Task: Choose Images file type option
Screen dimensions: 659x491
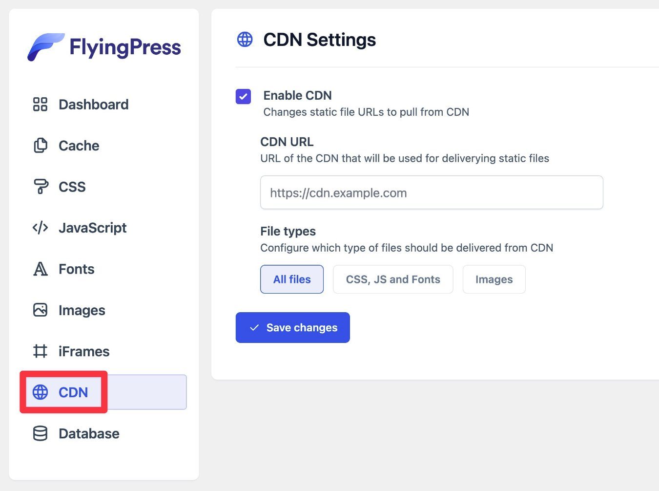Action: tap(494, 279)
